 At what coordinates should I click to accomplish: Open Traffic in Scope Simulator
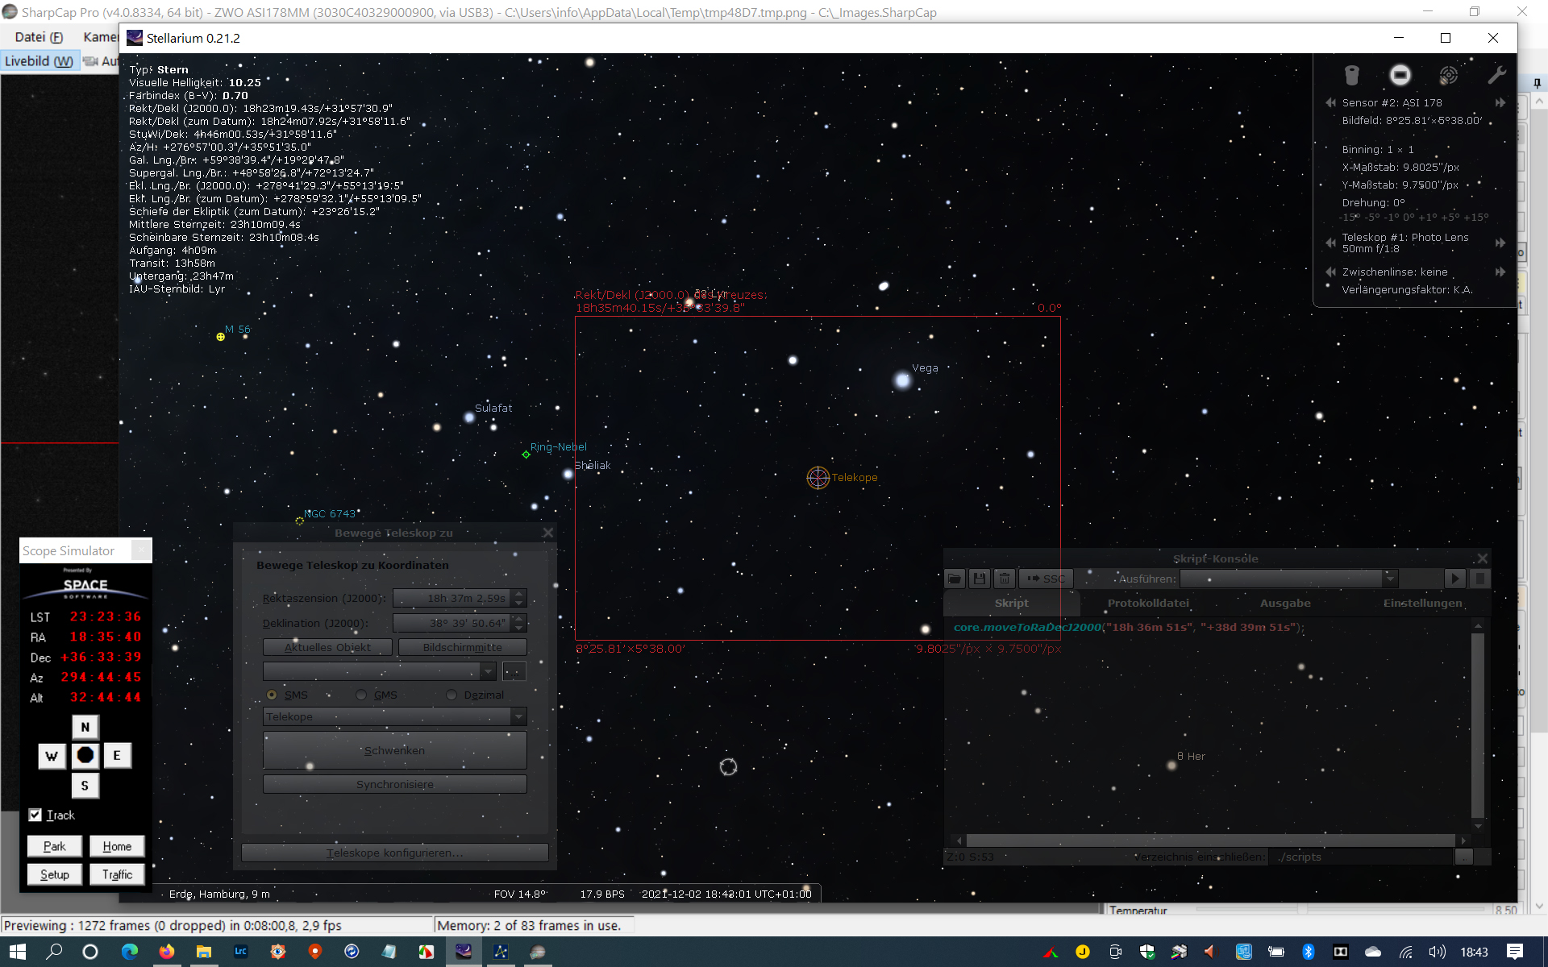click(x=117, y=874)
